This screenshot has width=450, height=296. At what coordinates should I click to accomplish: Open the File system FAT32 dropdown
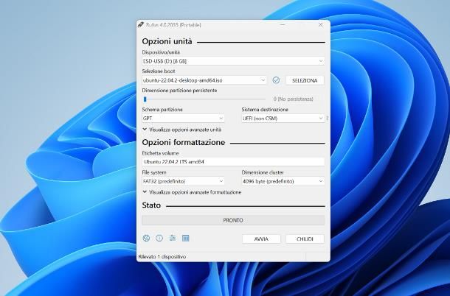click(183, 181)
